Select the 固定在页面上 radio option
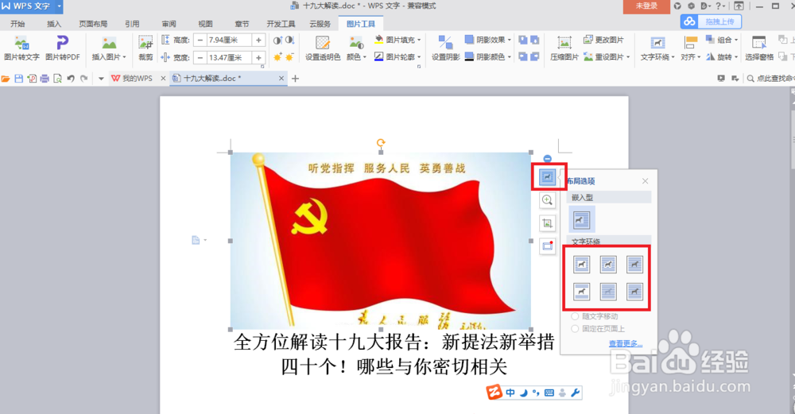Screen dimensions: 795x414 pyautogui.click(x=599, y=329)
